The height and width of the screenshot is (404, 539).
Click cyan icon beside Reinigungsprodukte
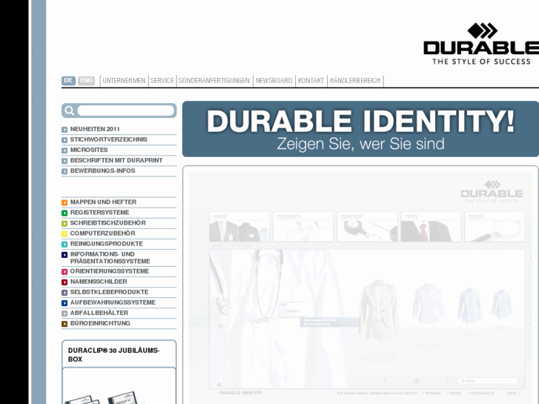pos(65,244)
